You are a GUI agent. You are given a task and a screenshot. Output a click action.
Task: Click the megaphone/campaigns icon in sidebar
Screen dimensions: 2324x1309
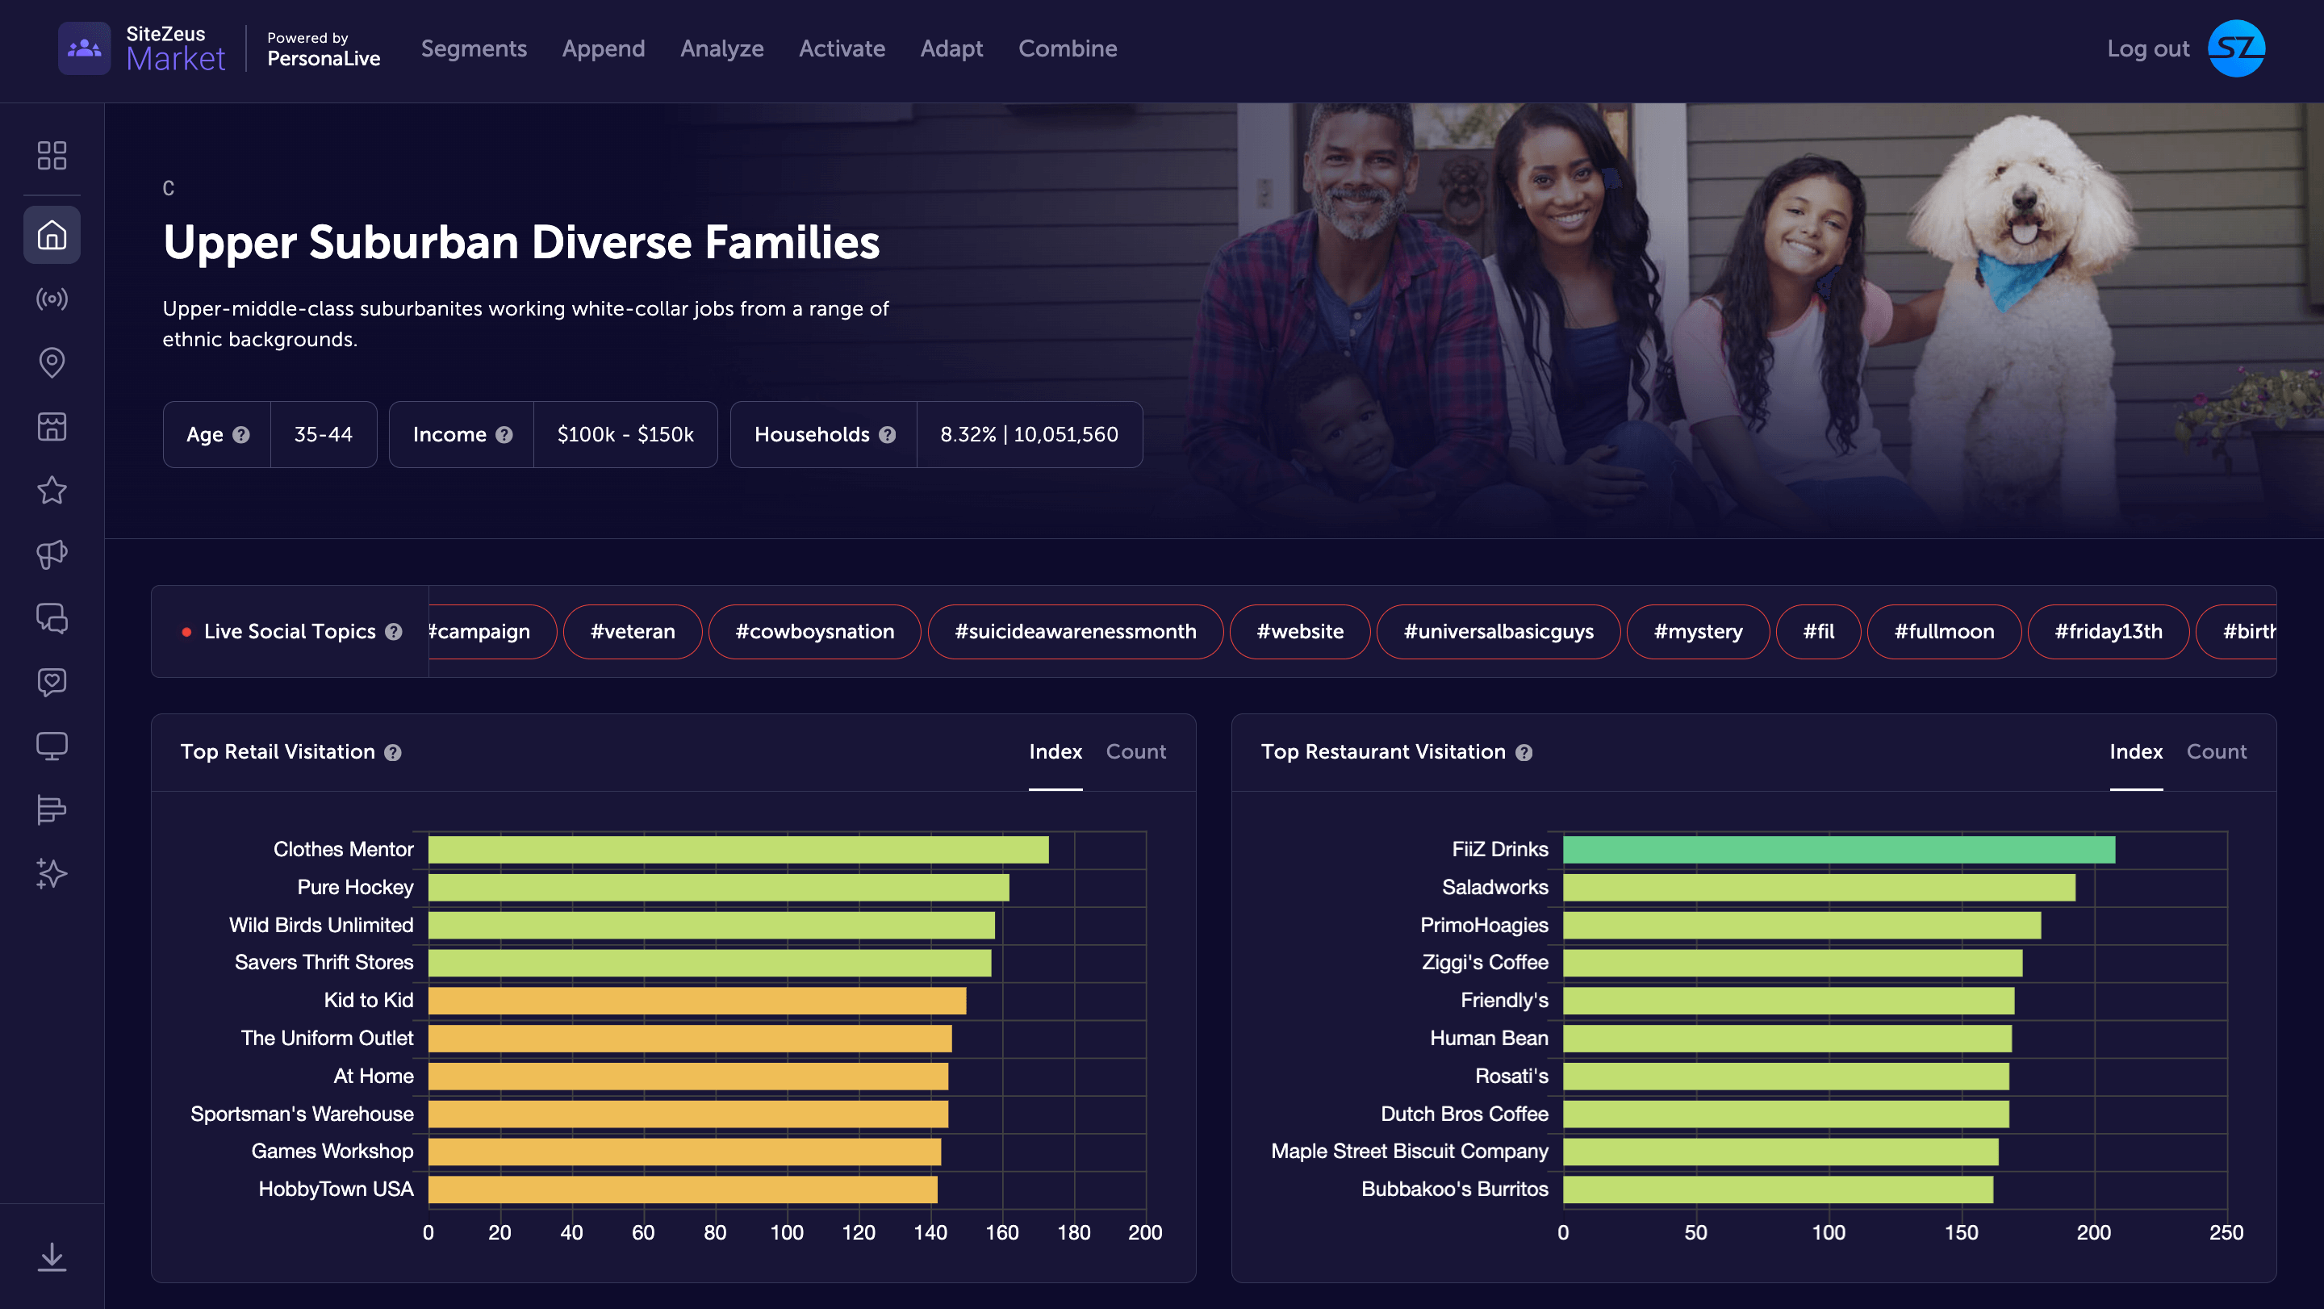pyautogui.click(x=51, y=554)
